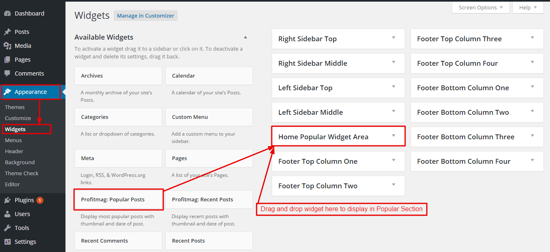550x252 pixels.
Task: Select the Meta widget
Action: coord(118,158)
